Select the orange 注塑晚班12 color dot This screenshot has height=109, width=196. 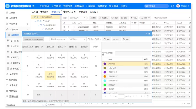(105, 76)
